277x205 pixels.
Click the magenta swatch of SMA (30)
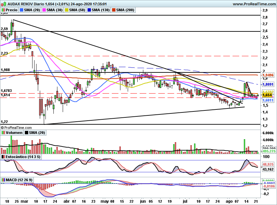point(44,10)
